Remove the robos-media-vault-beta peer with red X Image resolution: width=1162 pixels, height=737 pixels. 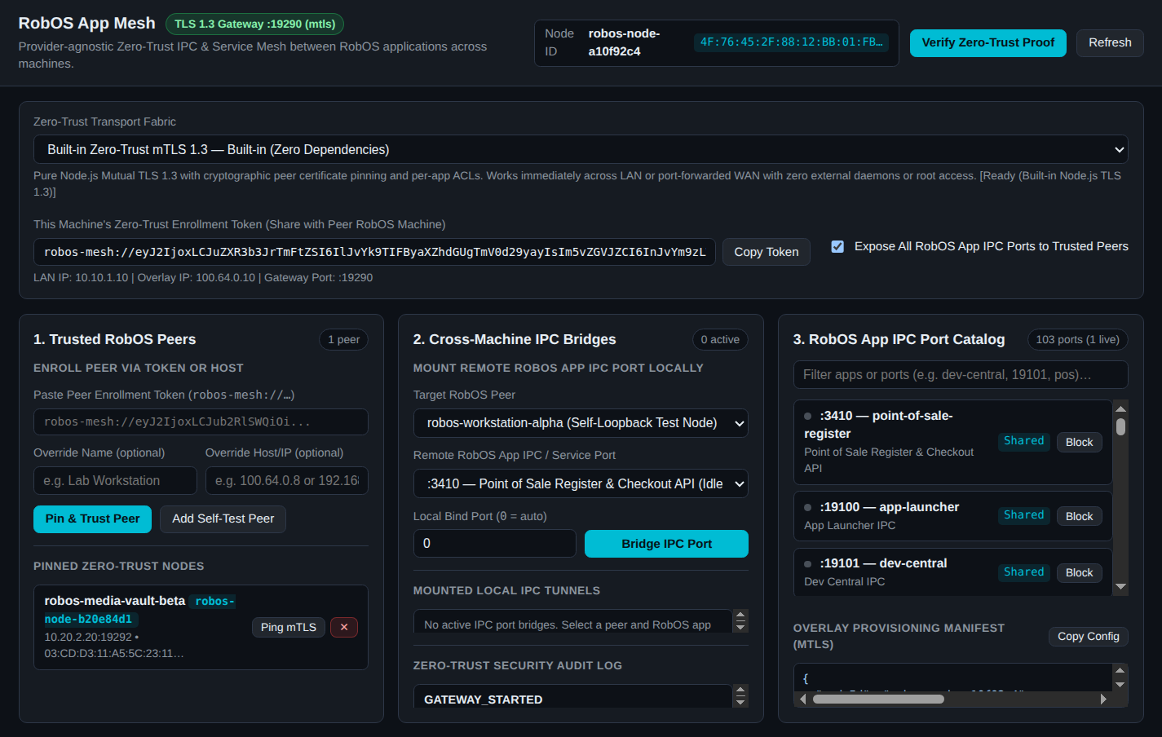click(344, 627)
